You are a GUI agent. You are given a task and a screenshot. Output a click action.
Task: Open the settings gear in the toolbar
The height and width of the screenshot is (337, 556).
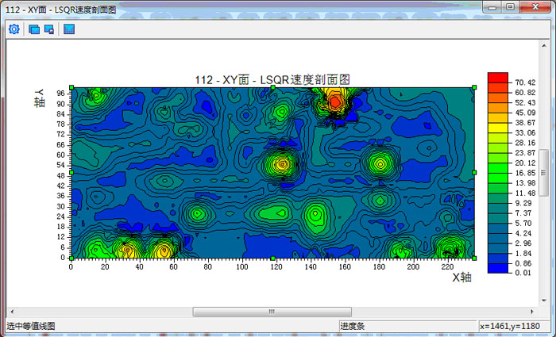(x=14, y=29)
